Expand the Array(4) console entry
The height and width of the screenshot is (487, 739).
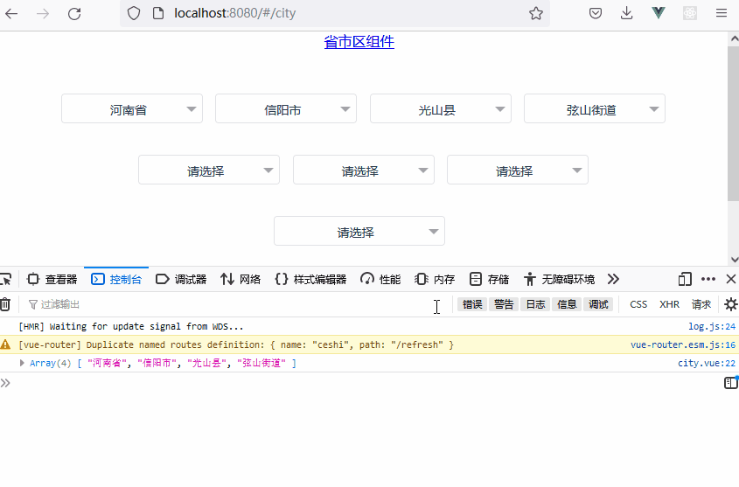pyautogui.click(x=22, y=363)
